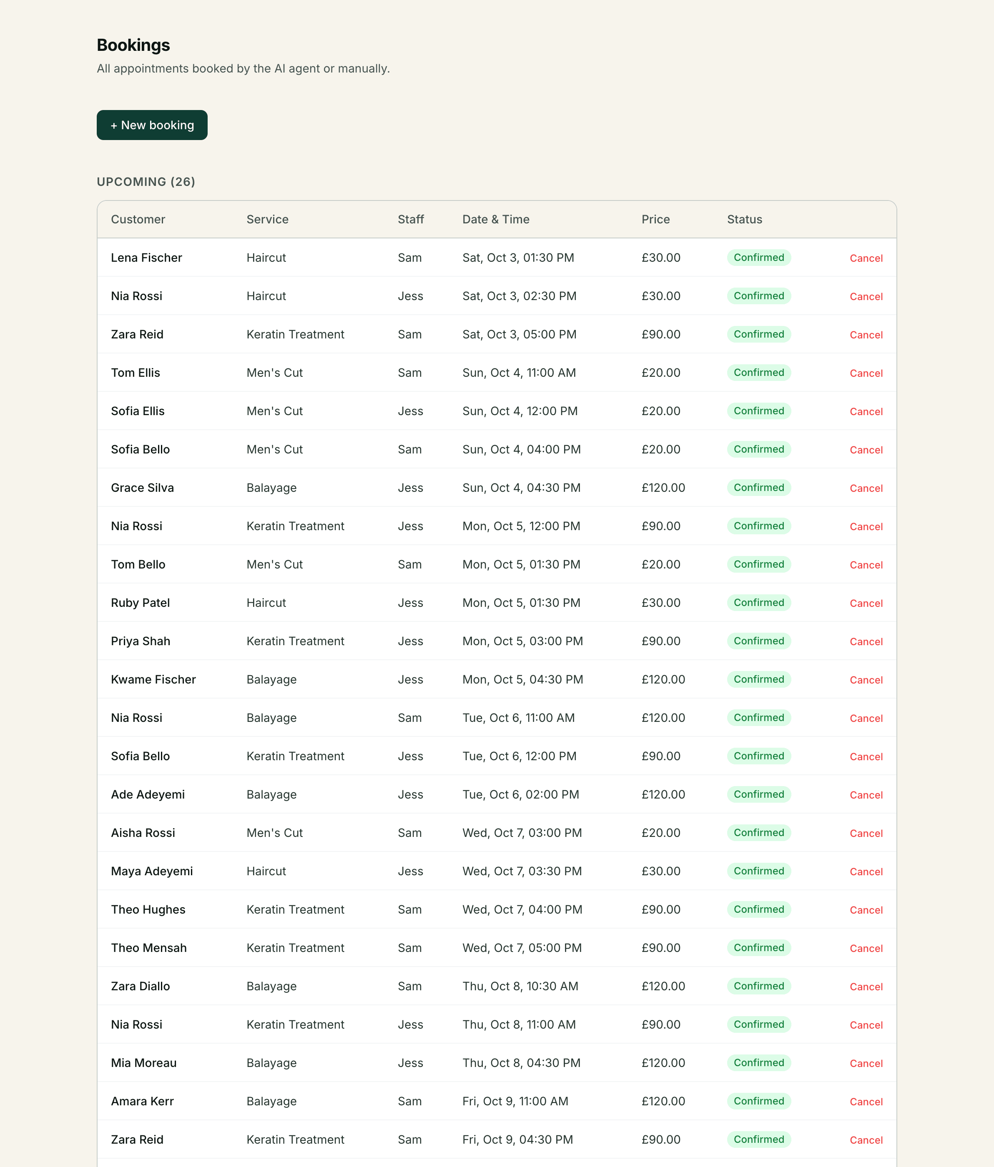Cancel Amara Kerr's Balayage

[x=866, y=1101]
